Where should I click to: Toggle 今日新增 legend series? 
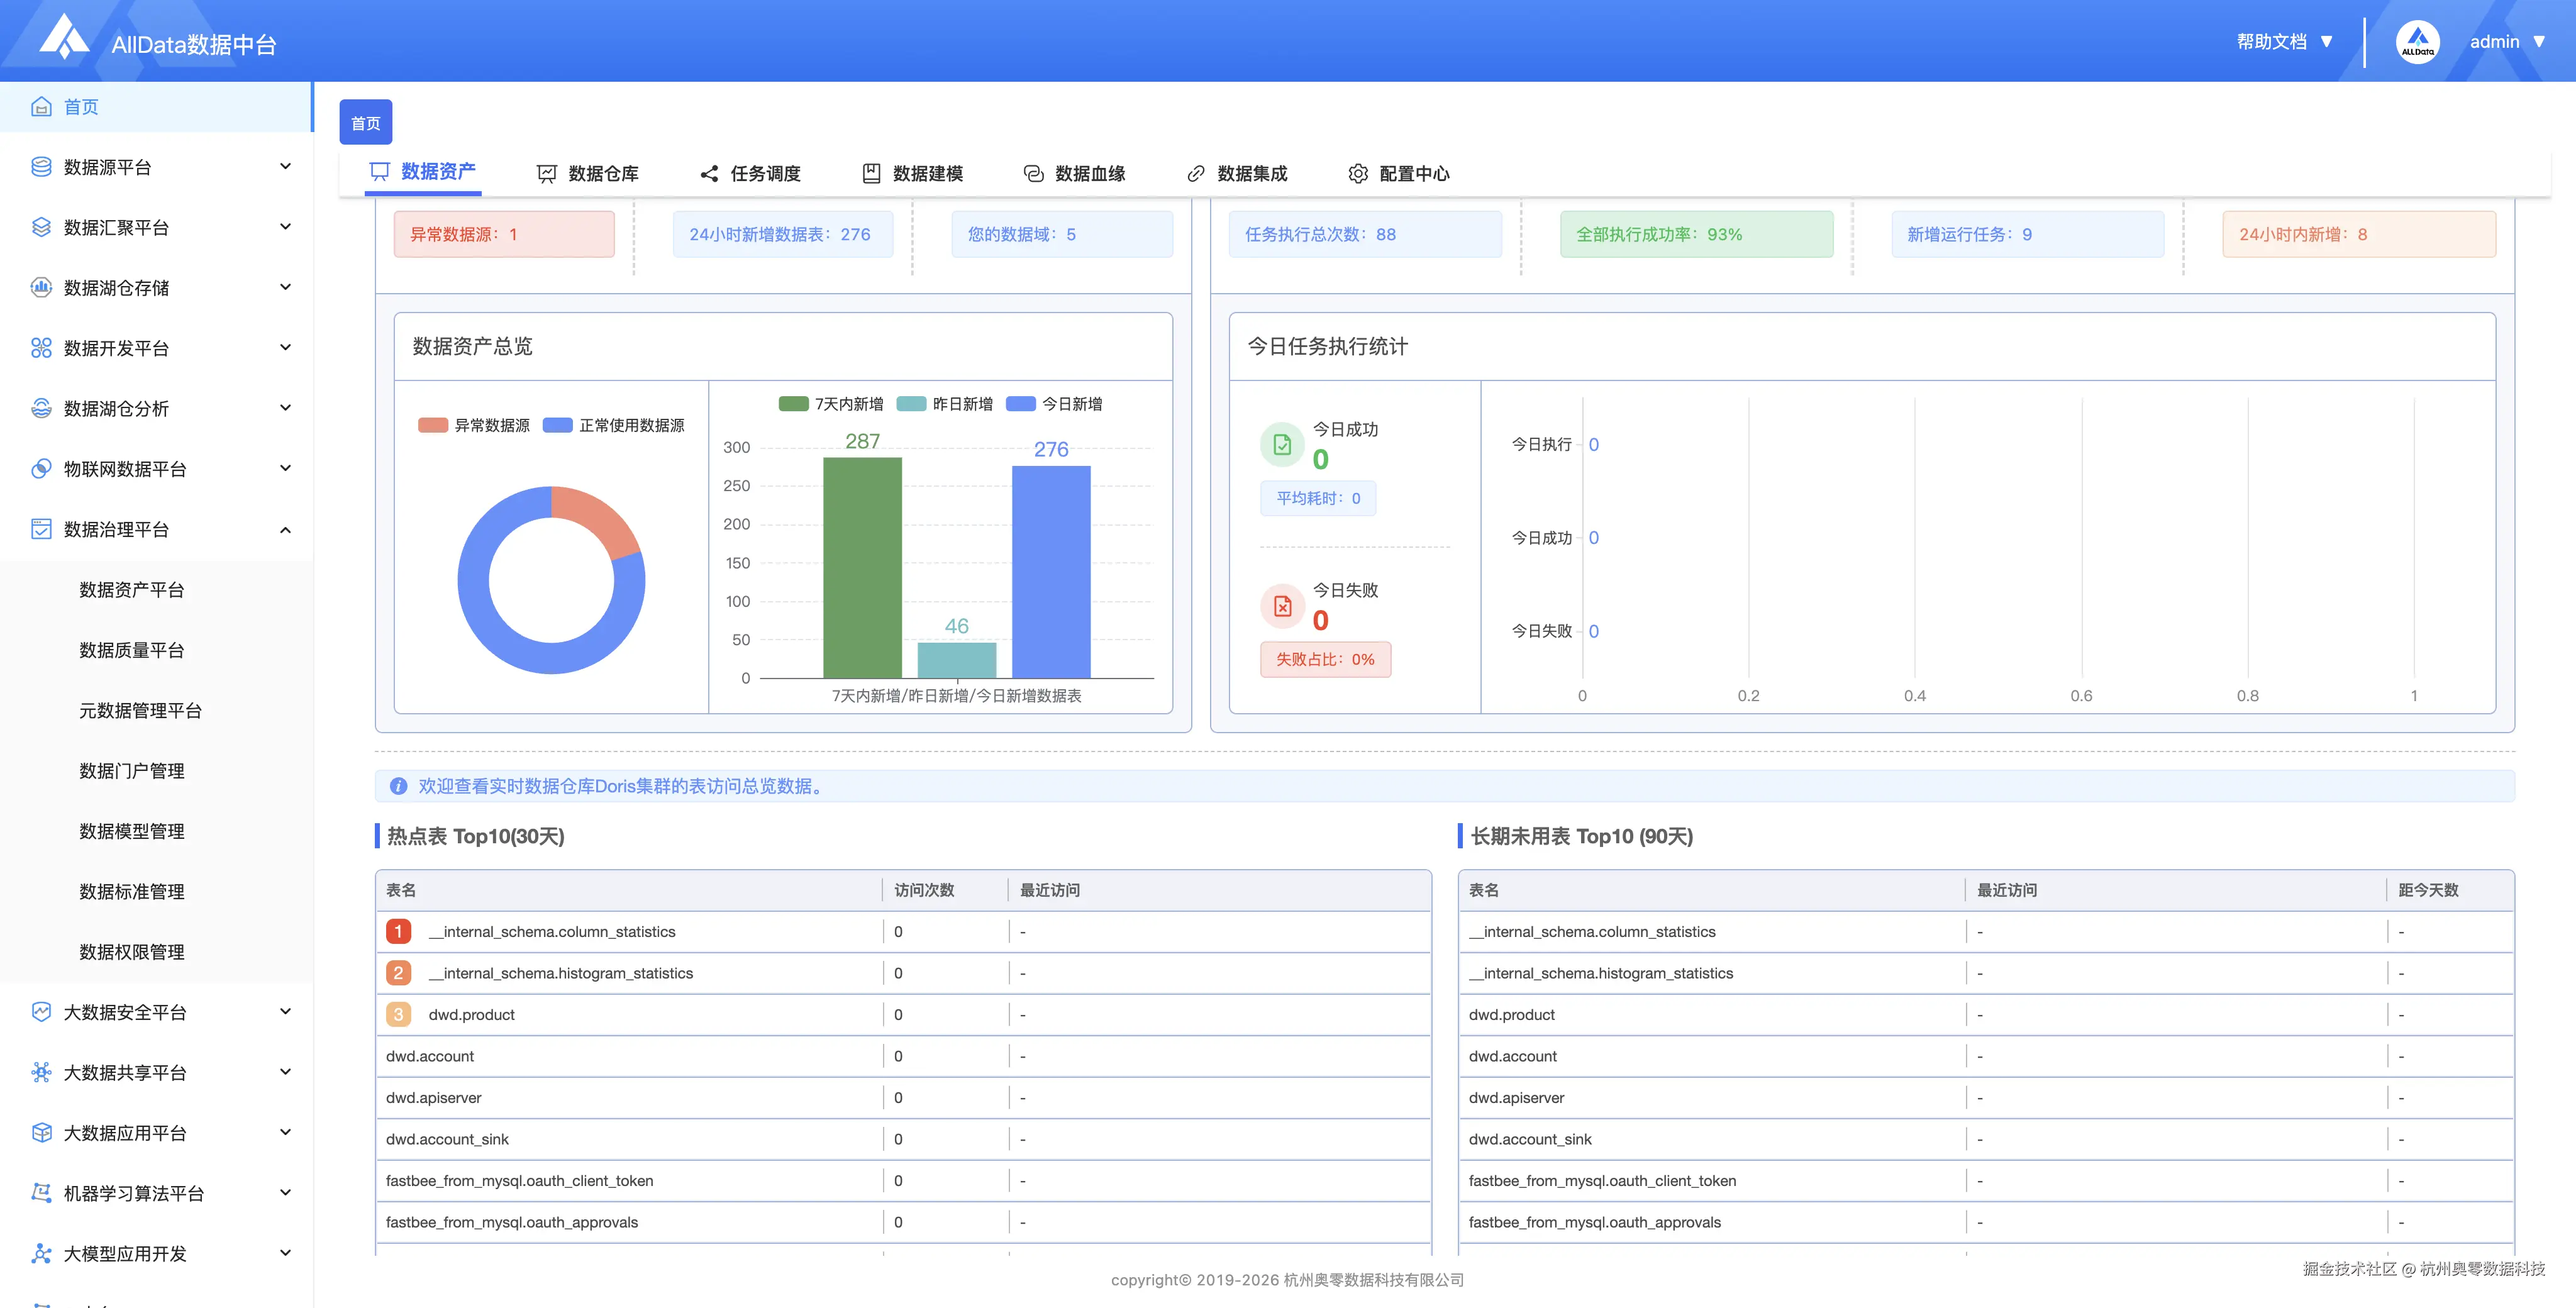point(1054,404)
